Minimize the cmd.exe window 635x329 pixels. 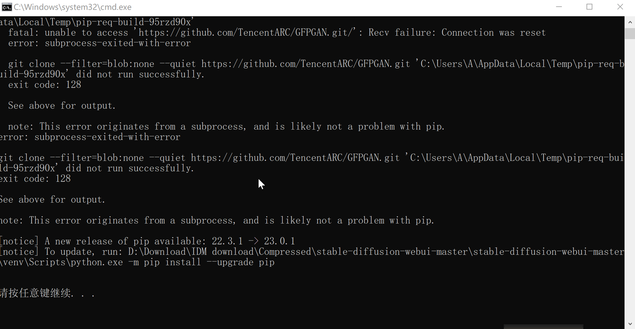pyautogui.click(x=559, y=7)
